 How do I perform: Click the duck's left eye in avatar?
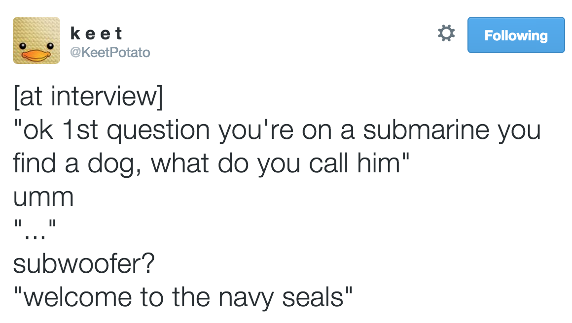point(23,46)
